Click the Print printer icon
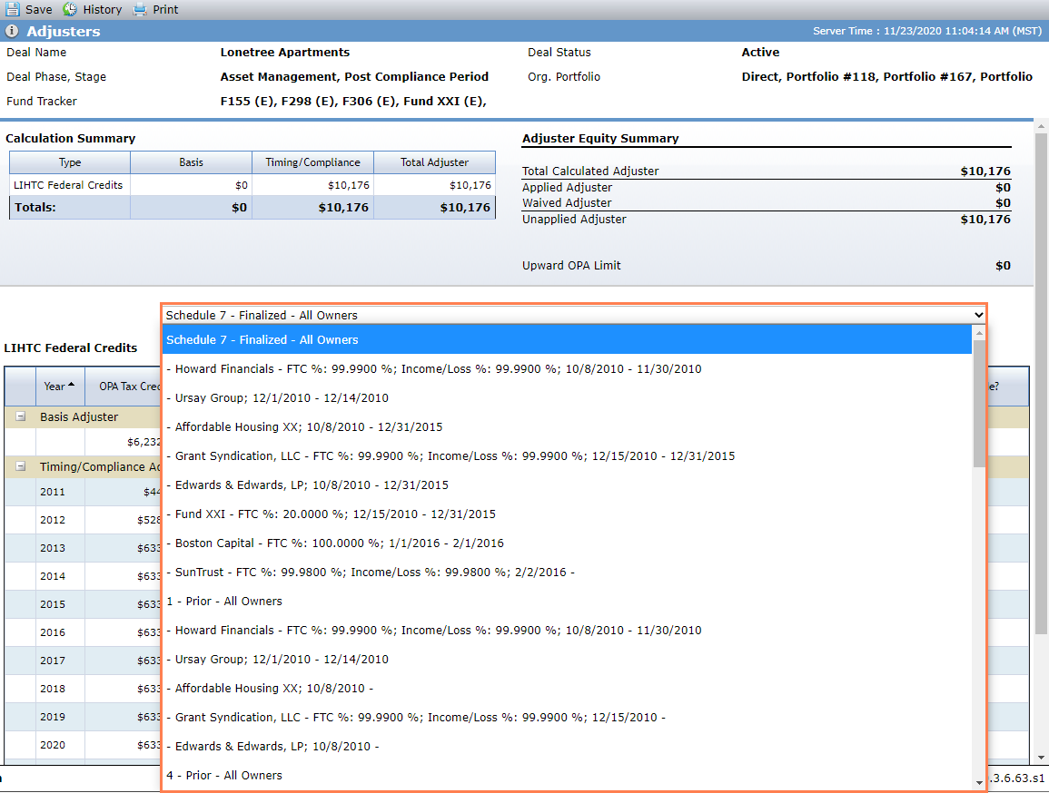The height and width of the screenshot is (793, 1049). 139,9
